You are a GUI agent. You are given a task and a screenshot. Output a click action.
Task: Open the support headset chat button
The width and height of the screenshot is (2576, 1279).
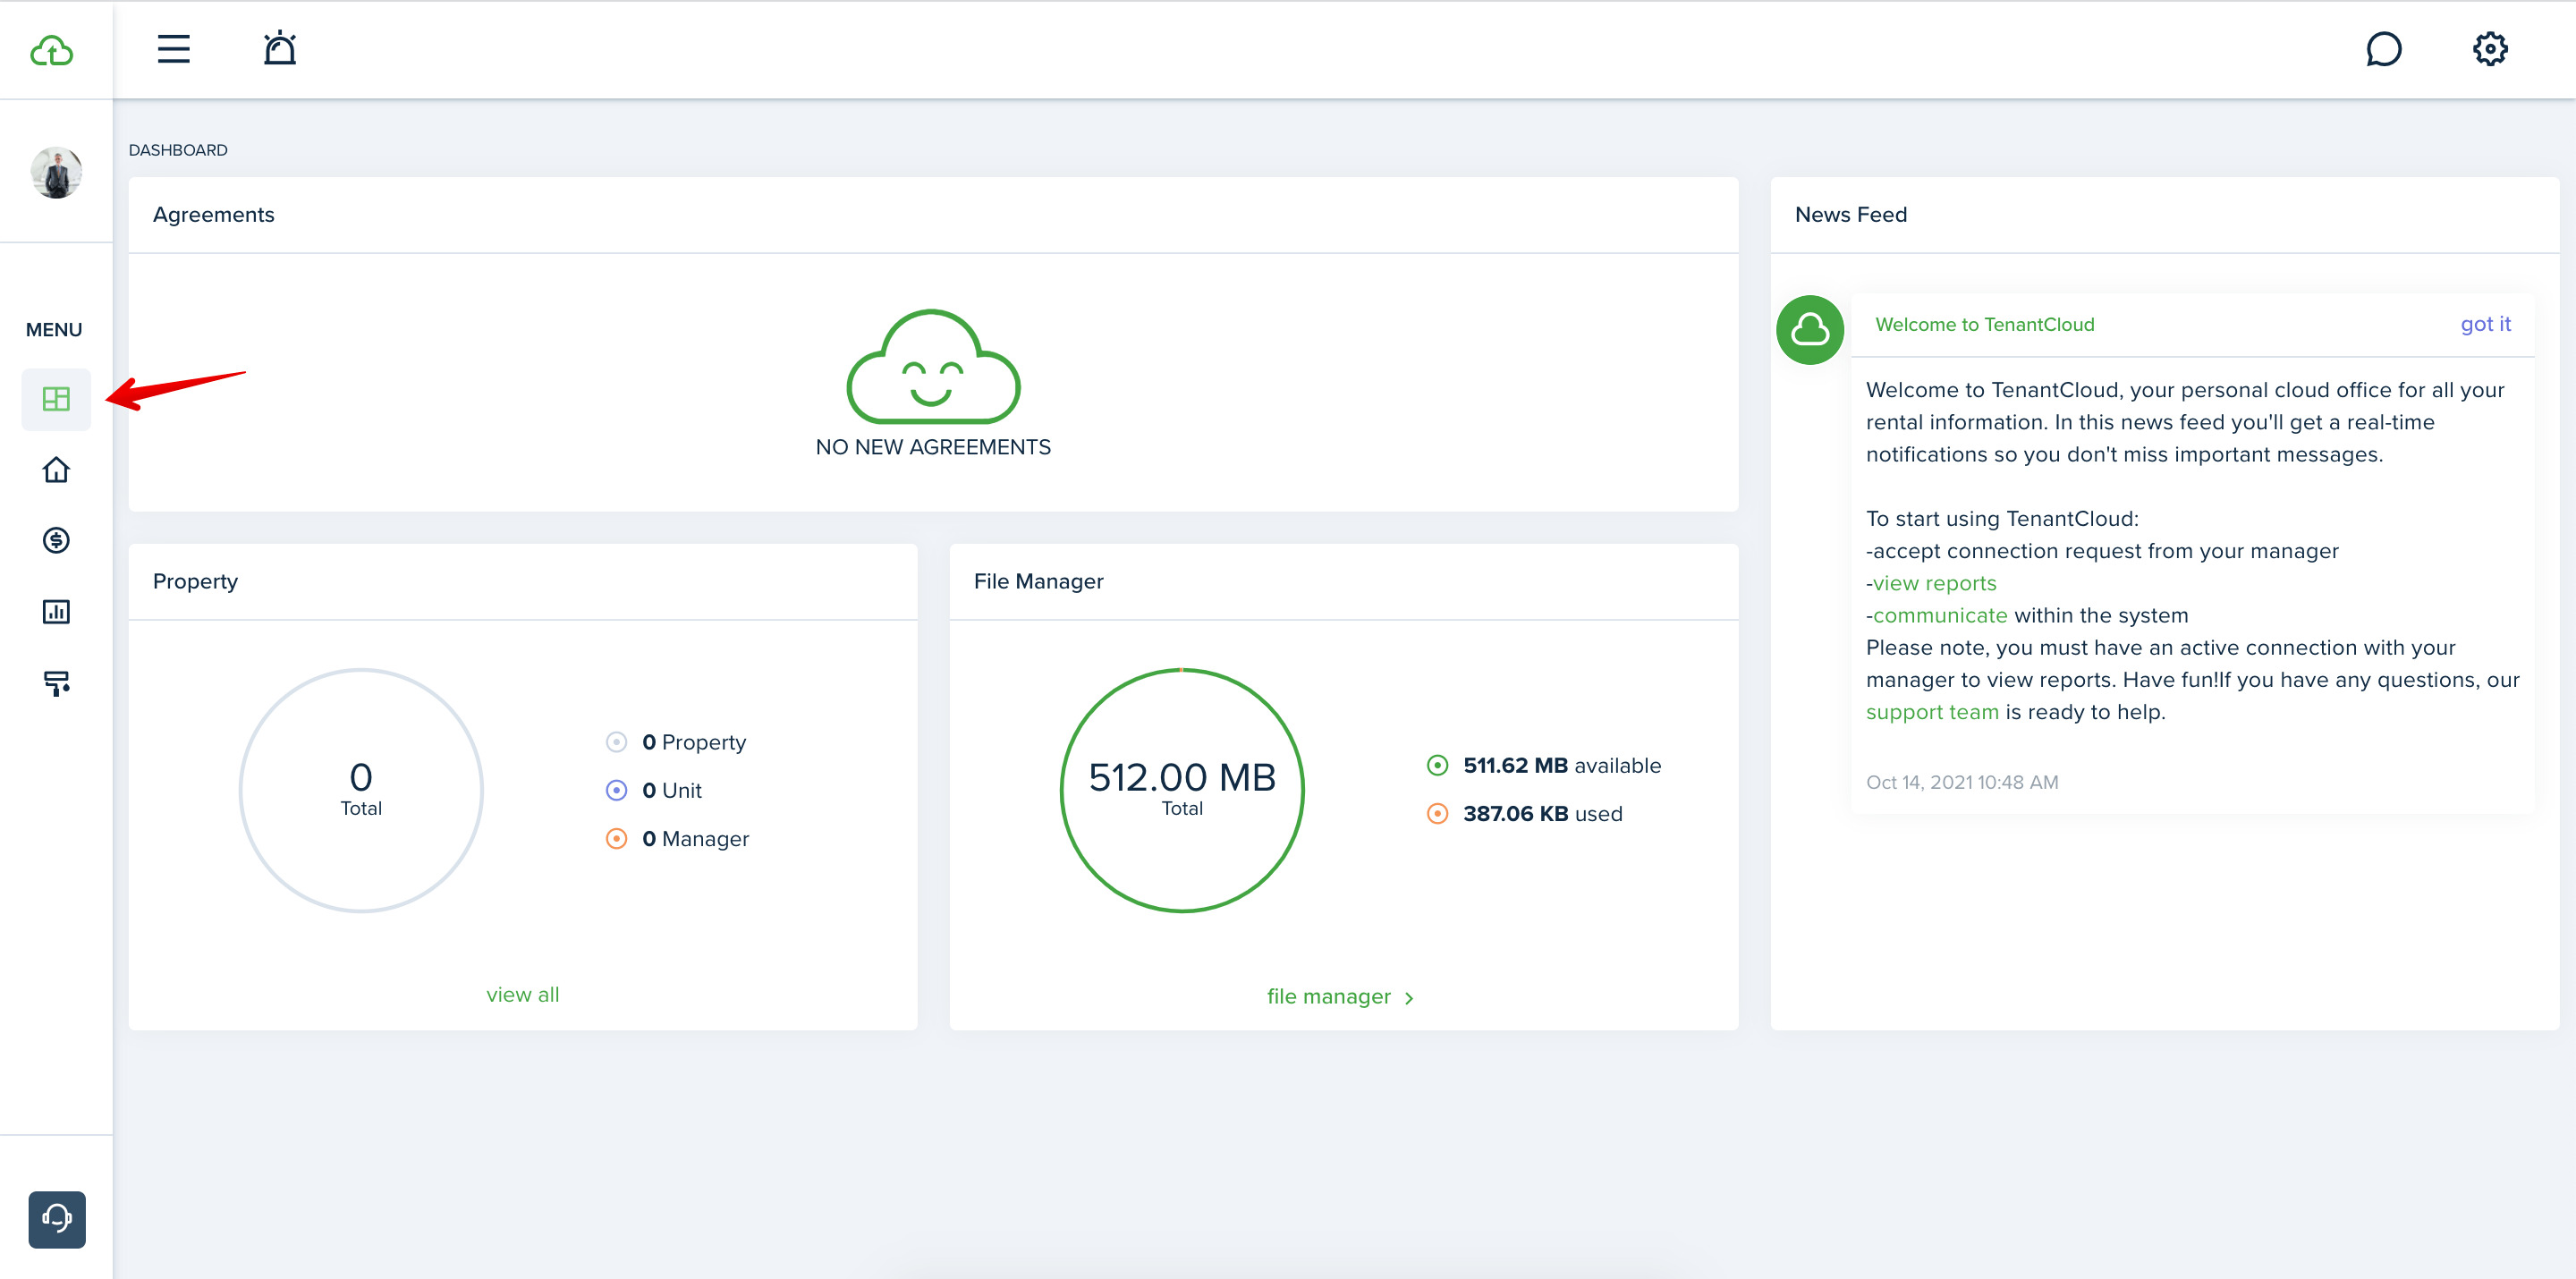57,1219
